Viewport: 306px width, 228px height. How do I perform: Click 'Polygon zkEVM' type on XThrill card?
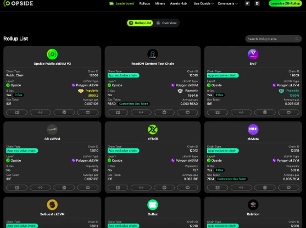(187, 160)
